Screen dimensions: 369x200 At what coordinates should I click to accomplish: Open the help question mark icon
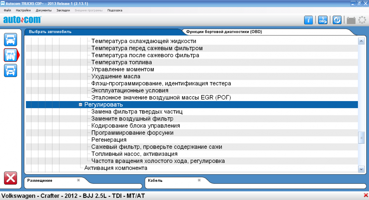(337, 20)
